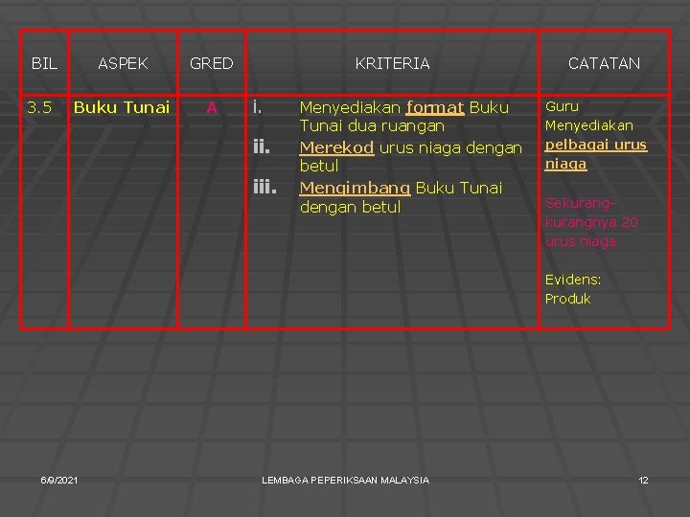Screen dimensions: 690x517
Task: Click the underlined word Merekod
Action: (336, 147)
